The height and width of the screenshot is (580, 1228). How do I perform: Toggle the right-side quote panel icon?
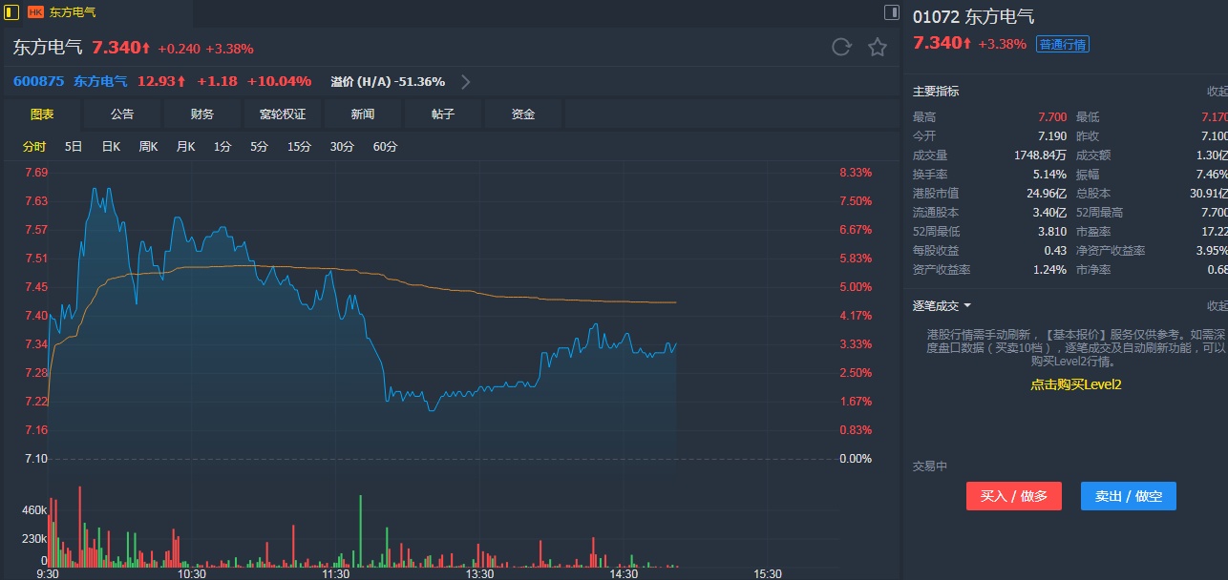coord(892,12)
